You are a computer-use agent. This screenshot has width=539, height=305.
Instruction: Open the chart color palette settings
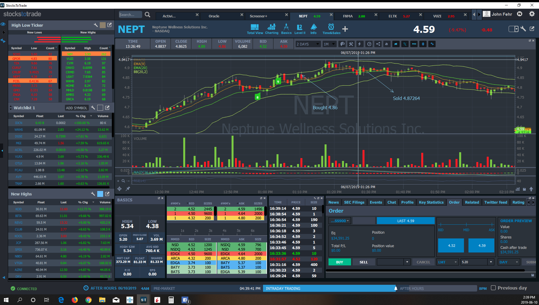tap(342, 44)
